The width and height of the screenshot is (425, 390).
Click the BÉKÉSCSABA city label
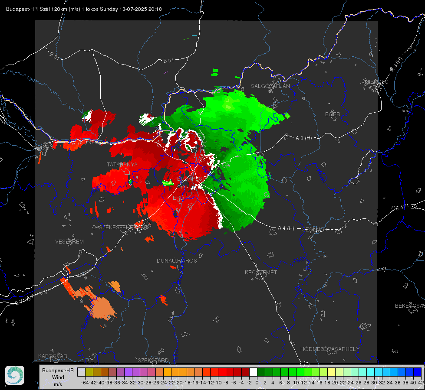point(410,305)
